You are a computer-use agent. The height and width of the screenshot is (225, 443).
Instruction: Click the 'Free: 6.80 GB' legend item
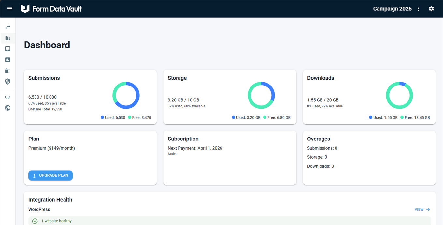pos(277,118)
